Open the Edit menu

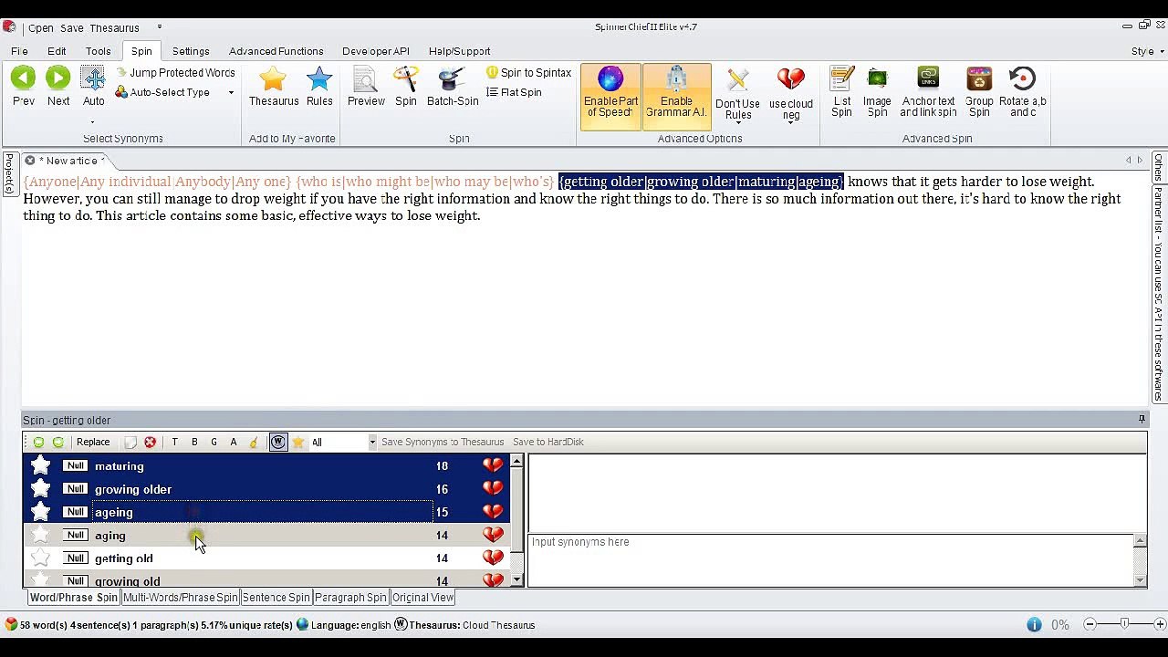(x=57, y=51)
